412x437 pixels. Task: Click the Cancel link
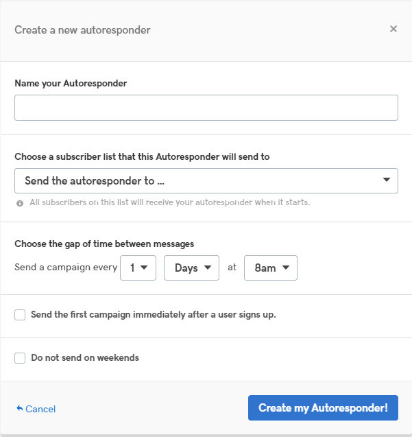[x=40, y=409]
